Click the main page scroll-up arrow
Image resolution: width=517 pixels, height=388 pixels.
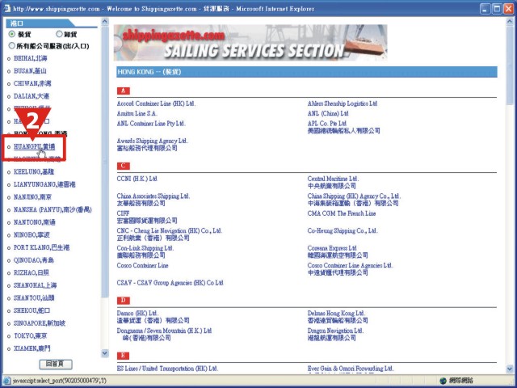tap(510, 22)
